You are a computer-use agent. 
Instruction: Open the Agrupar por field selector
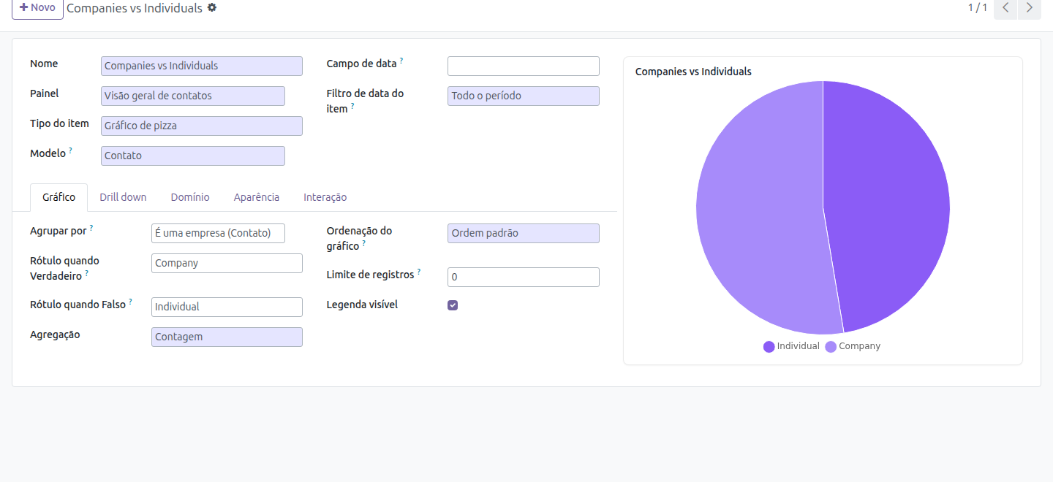[x=218, y=233]
